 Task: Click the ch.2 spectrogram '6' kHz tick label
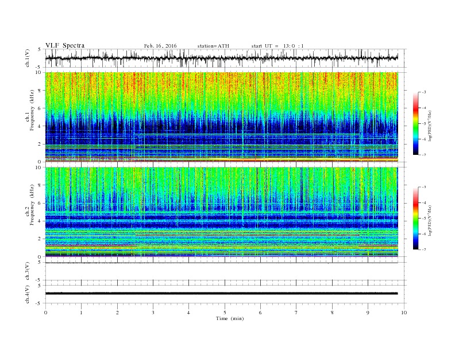point(40,203)
